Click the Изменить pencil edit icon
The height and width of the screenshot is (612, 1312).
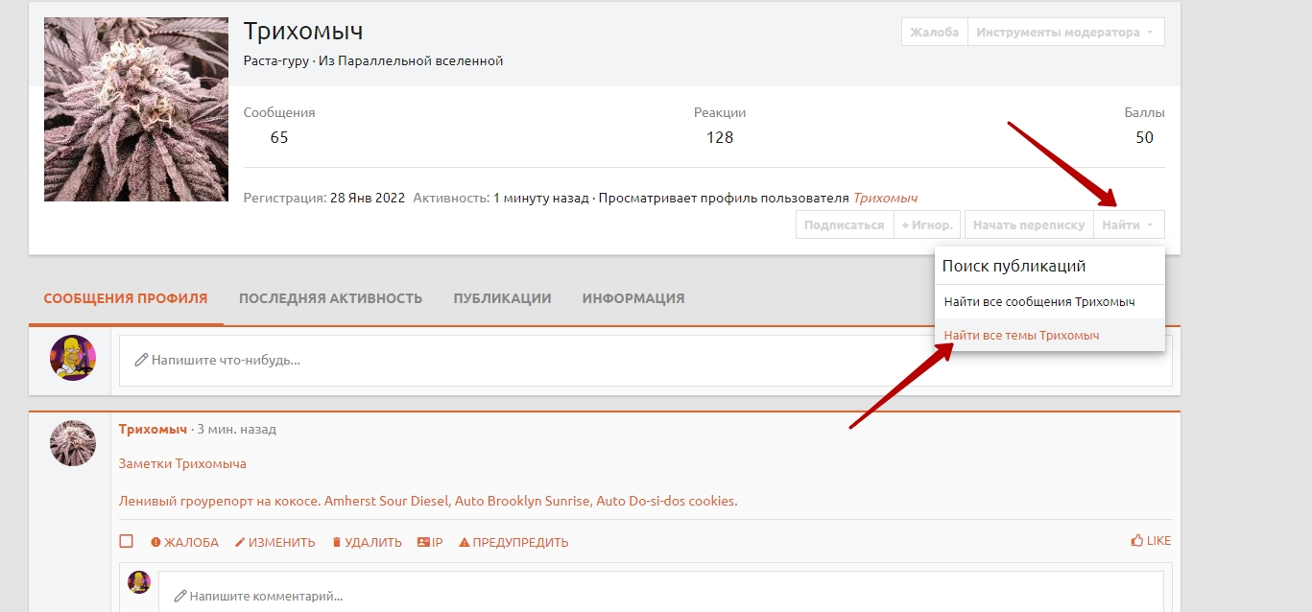(x=240, y=542)
